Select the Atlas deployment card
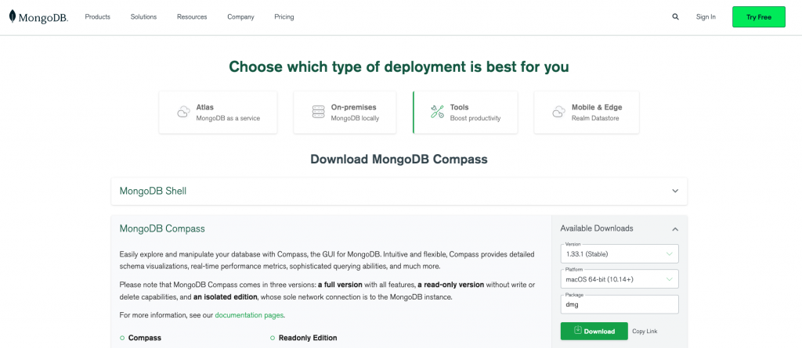Screen dimensions: 802x348 click(x=218, y=113)
